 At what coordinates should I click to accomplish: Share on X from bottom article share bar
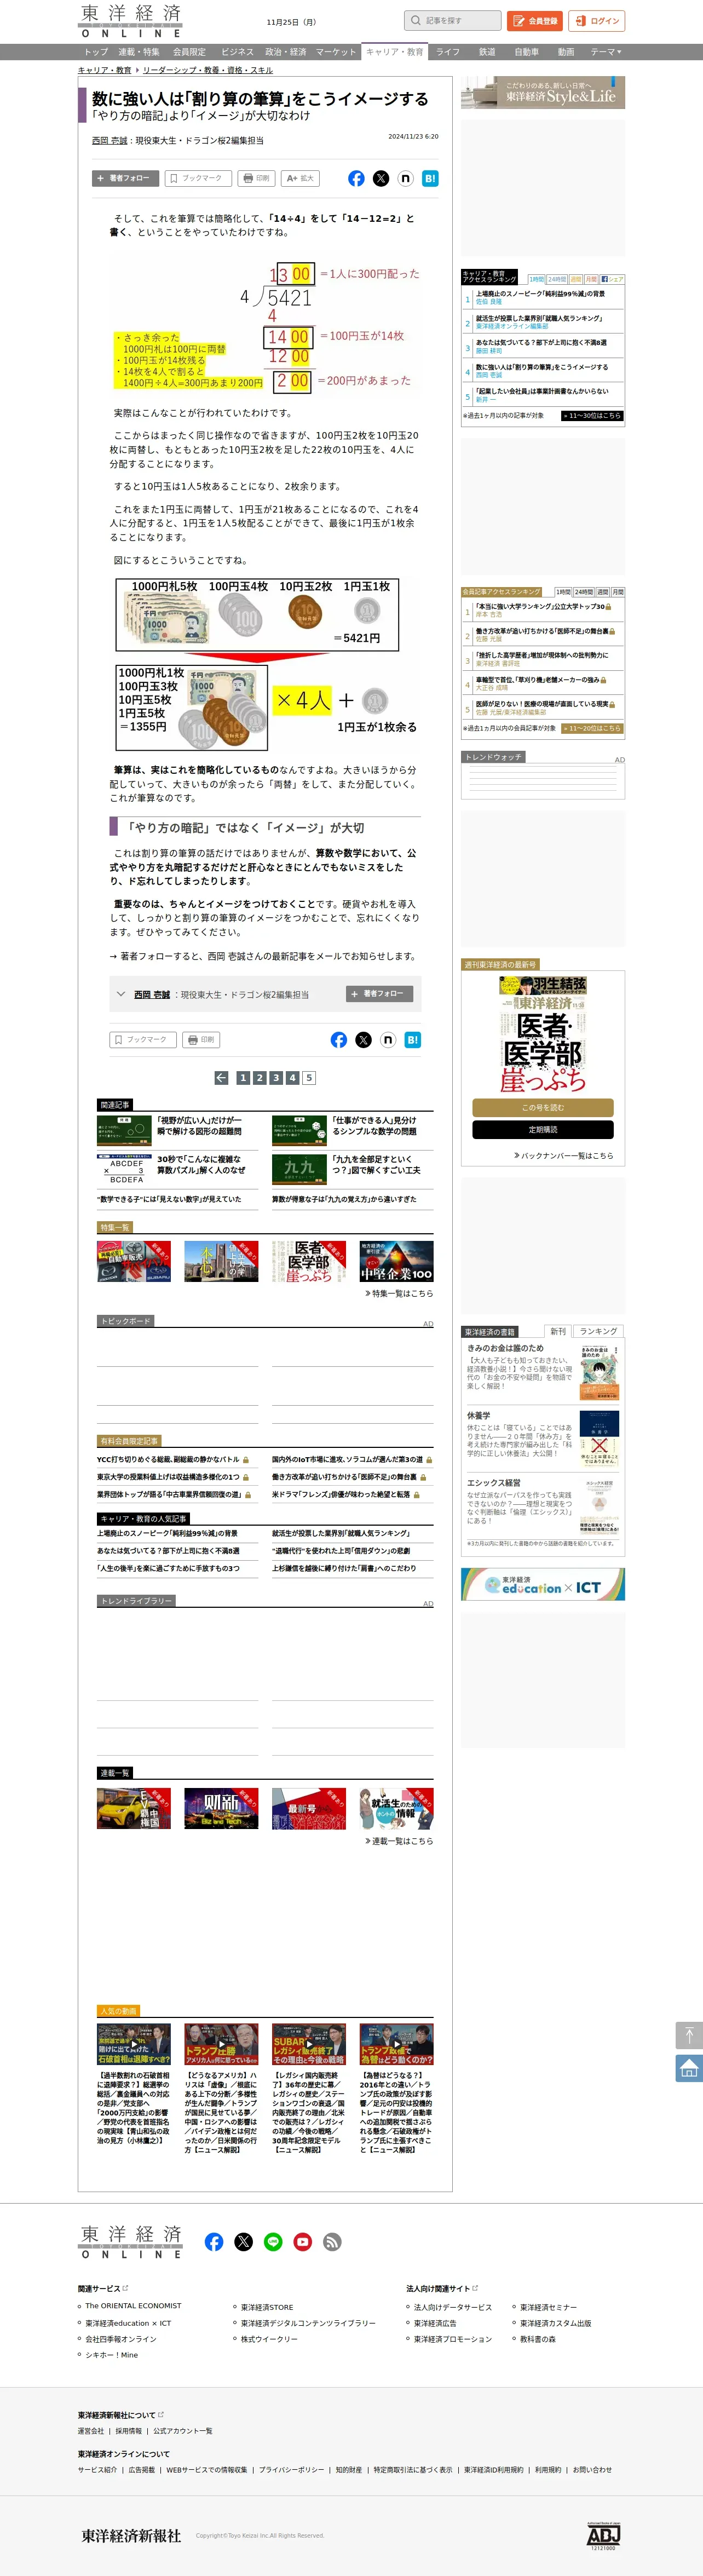point(363,1040)
